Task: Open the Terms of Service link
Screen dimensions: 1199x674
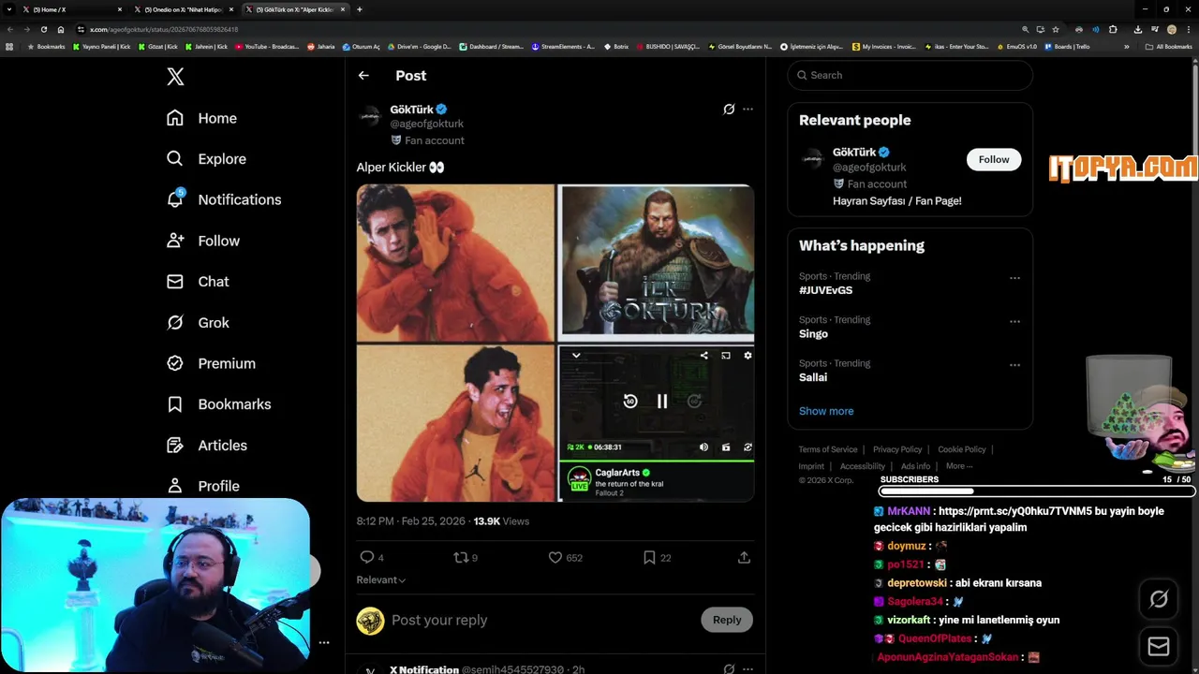Action: click(828, 449)
